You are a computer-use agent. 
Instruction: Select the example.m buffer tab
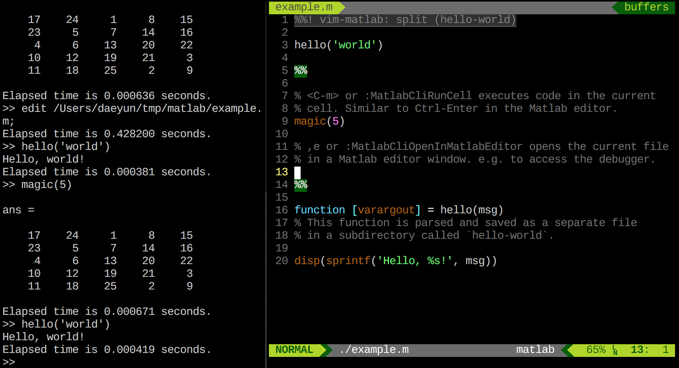(x=304, y=7)
